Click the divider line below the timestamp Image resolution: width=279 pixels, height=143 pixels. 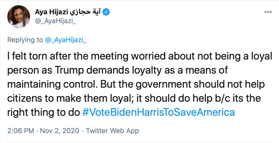coord(140,142)
